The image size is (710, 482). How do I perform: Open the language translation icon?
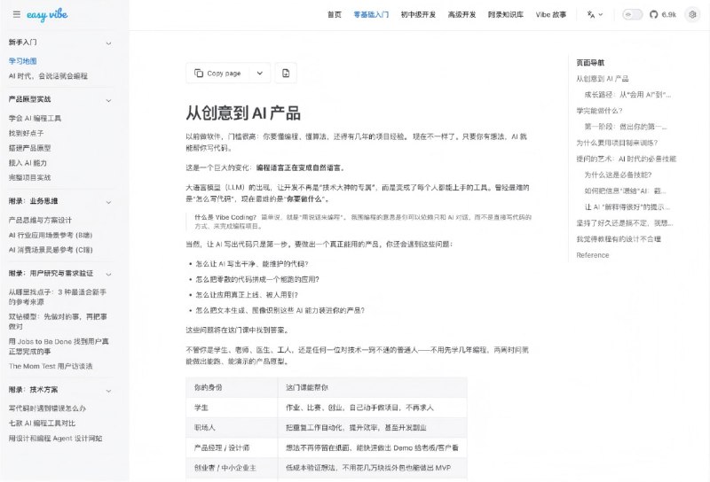(x=591, y=14)
